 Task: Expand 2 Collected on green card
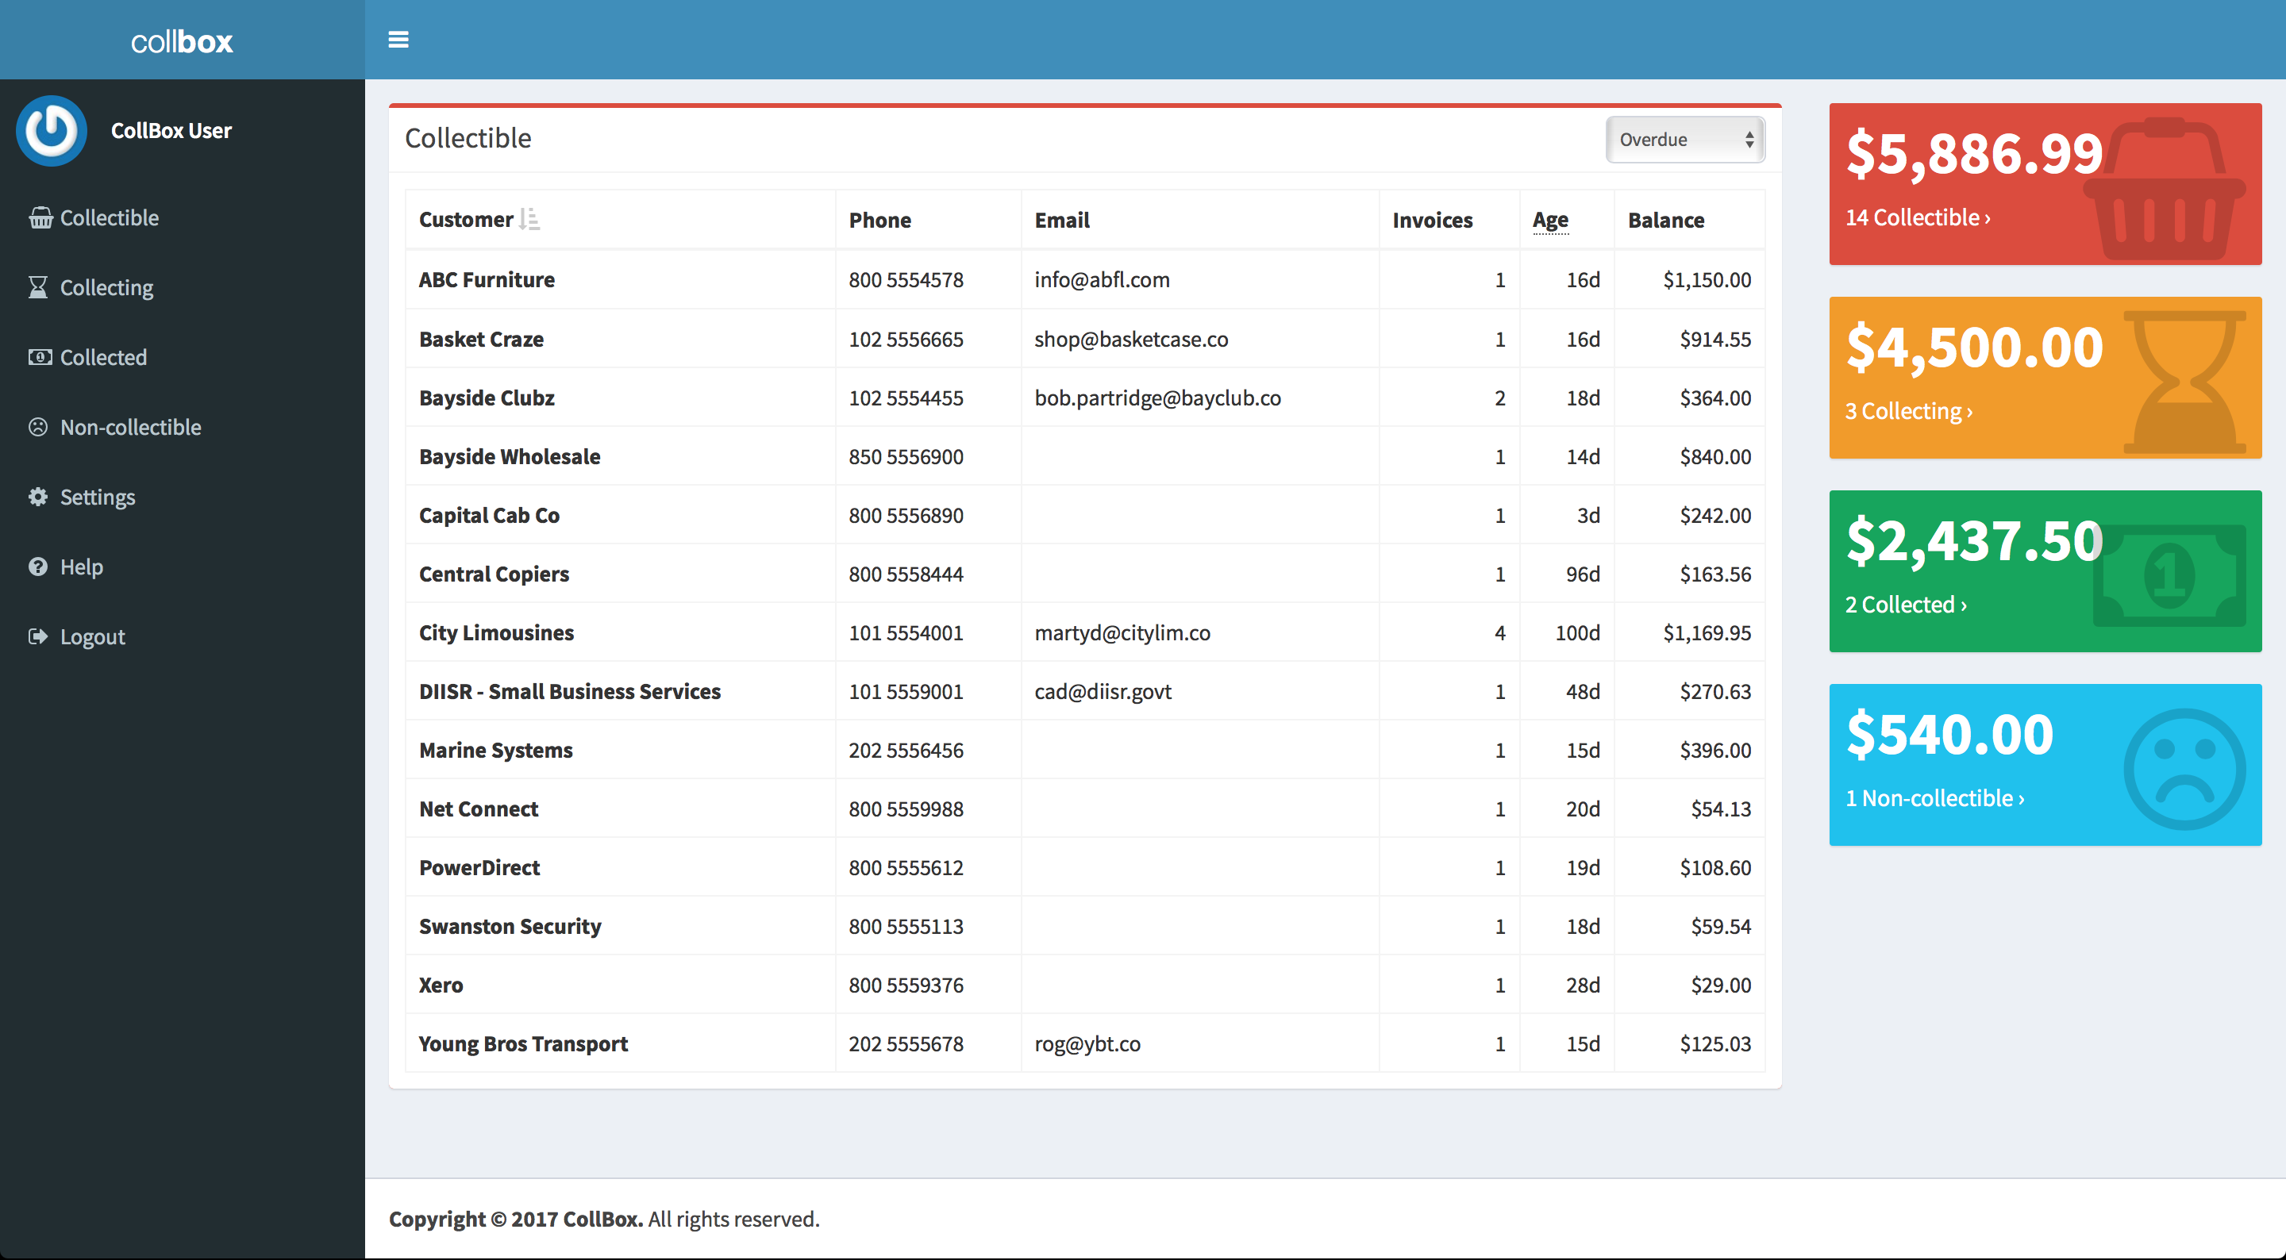[x=1905, y=605]
